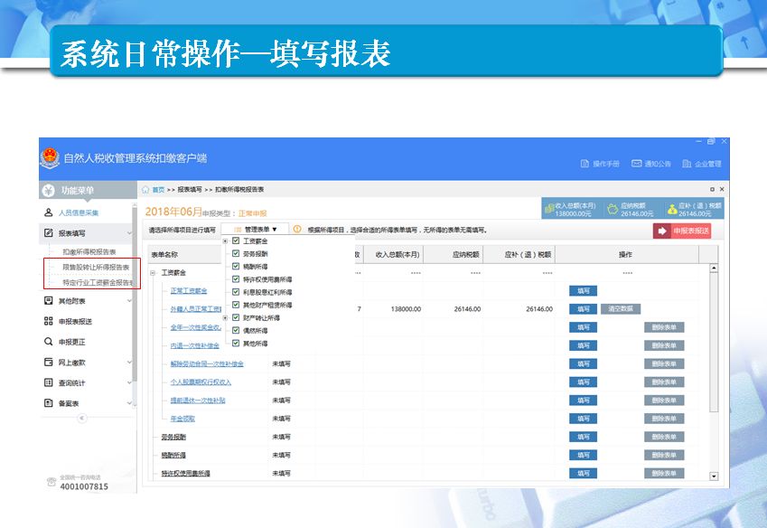Uncheck the 稿酬所得 checkbox in the dropdown
Viewport: 767px width, 528px height.
[236, 266]
